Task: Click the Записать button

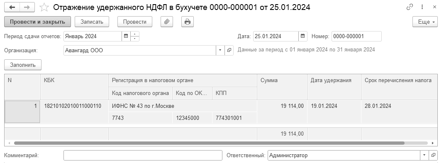Action: point(92,22)
